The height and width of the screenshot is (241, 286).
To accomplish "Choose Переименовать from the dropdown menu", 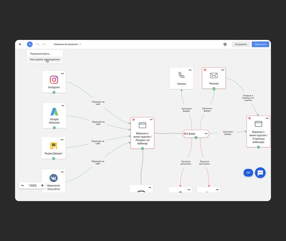I will pos(40,53).
